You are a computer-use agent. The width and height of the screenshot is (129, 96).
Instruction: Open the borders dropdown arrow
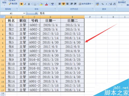(38, 4)
